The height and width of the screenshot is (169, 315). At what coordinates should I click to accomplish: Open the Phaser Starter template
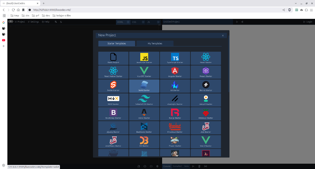pyautogui.click(x=175, y=142)
